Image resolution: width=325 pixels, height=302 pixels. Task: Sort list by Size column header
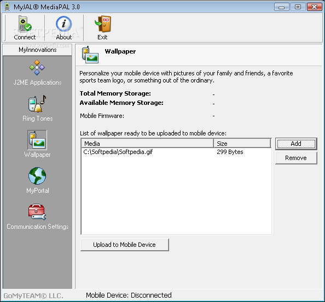point(242,143)
